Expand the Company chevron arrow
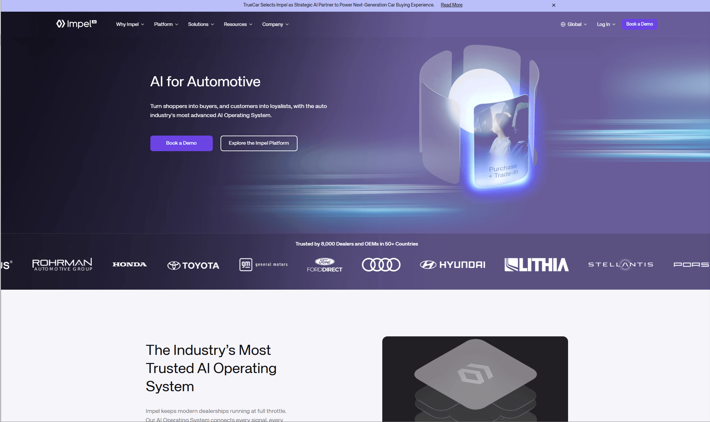This screenshot has width=710, height=422. pyautogui.click(x=287, y=24)
